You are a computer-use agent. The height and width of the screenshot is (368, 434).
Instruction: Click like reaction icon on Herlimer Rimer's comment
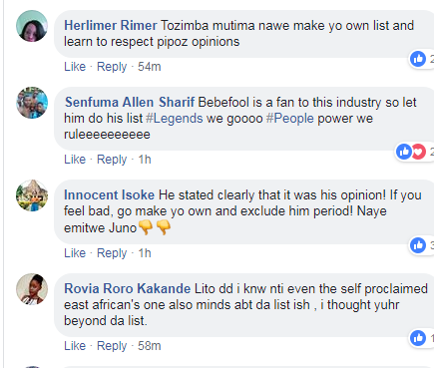pos(418,59)
